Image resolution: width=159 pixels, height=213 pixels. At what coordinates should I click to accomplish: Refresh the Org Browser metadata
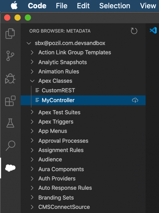(x=134, y=31)
